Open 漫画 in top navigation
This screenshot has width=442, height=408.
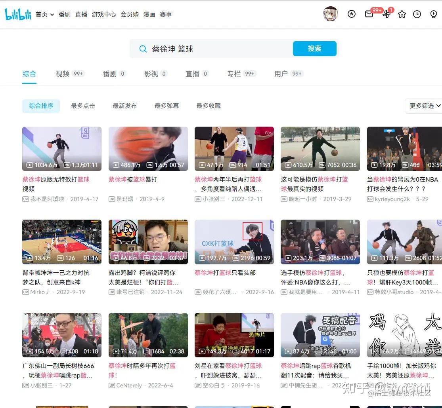coord(149,14)
